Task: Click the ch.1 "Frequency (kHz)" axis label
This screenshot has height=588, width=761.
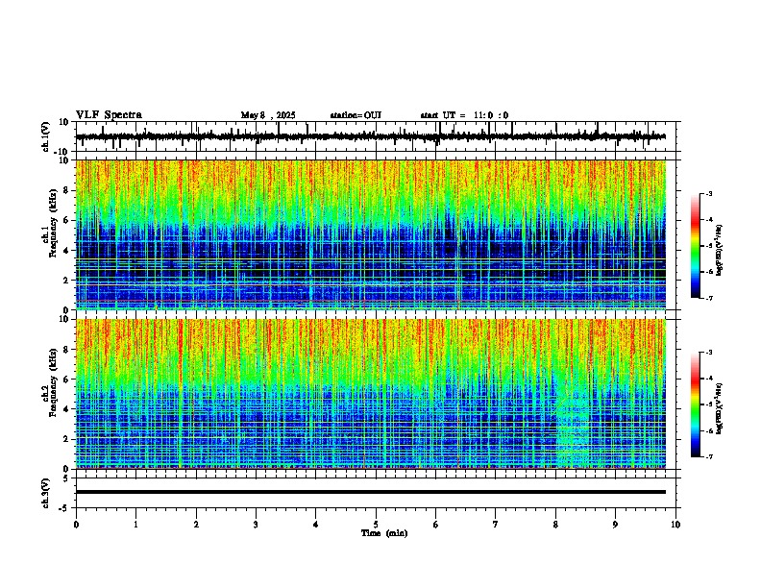Action: tap(54, 223)
